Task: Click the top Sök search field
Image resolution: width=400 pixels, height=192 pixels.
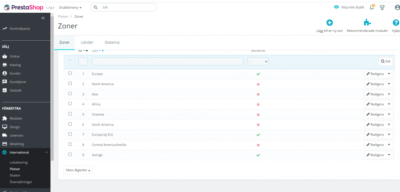Action: (124, 7)
